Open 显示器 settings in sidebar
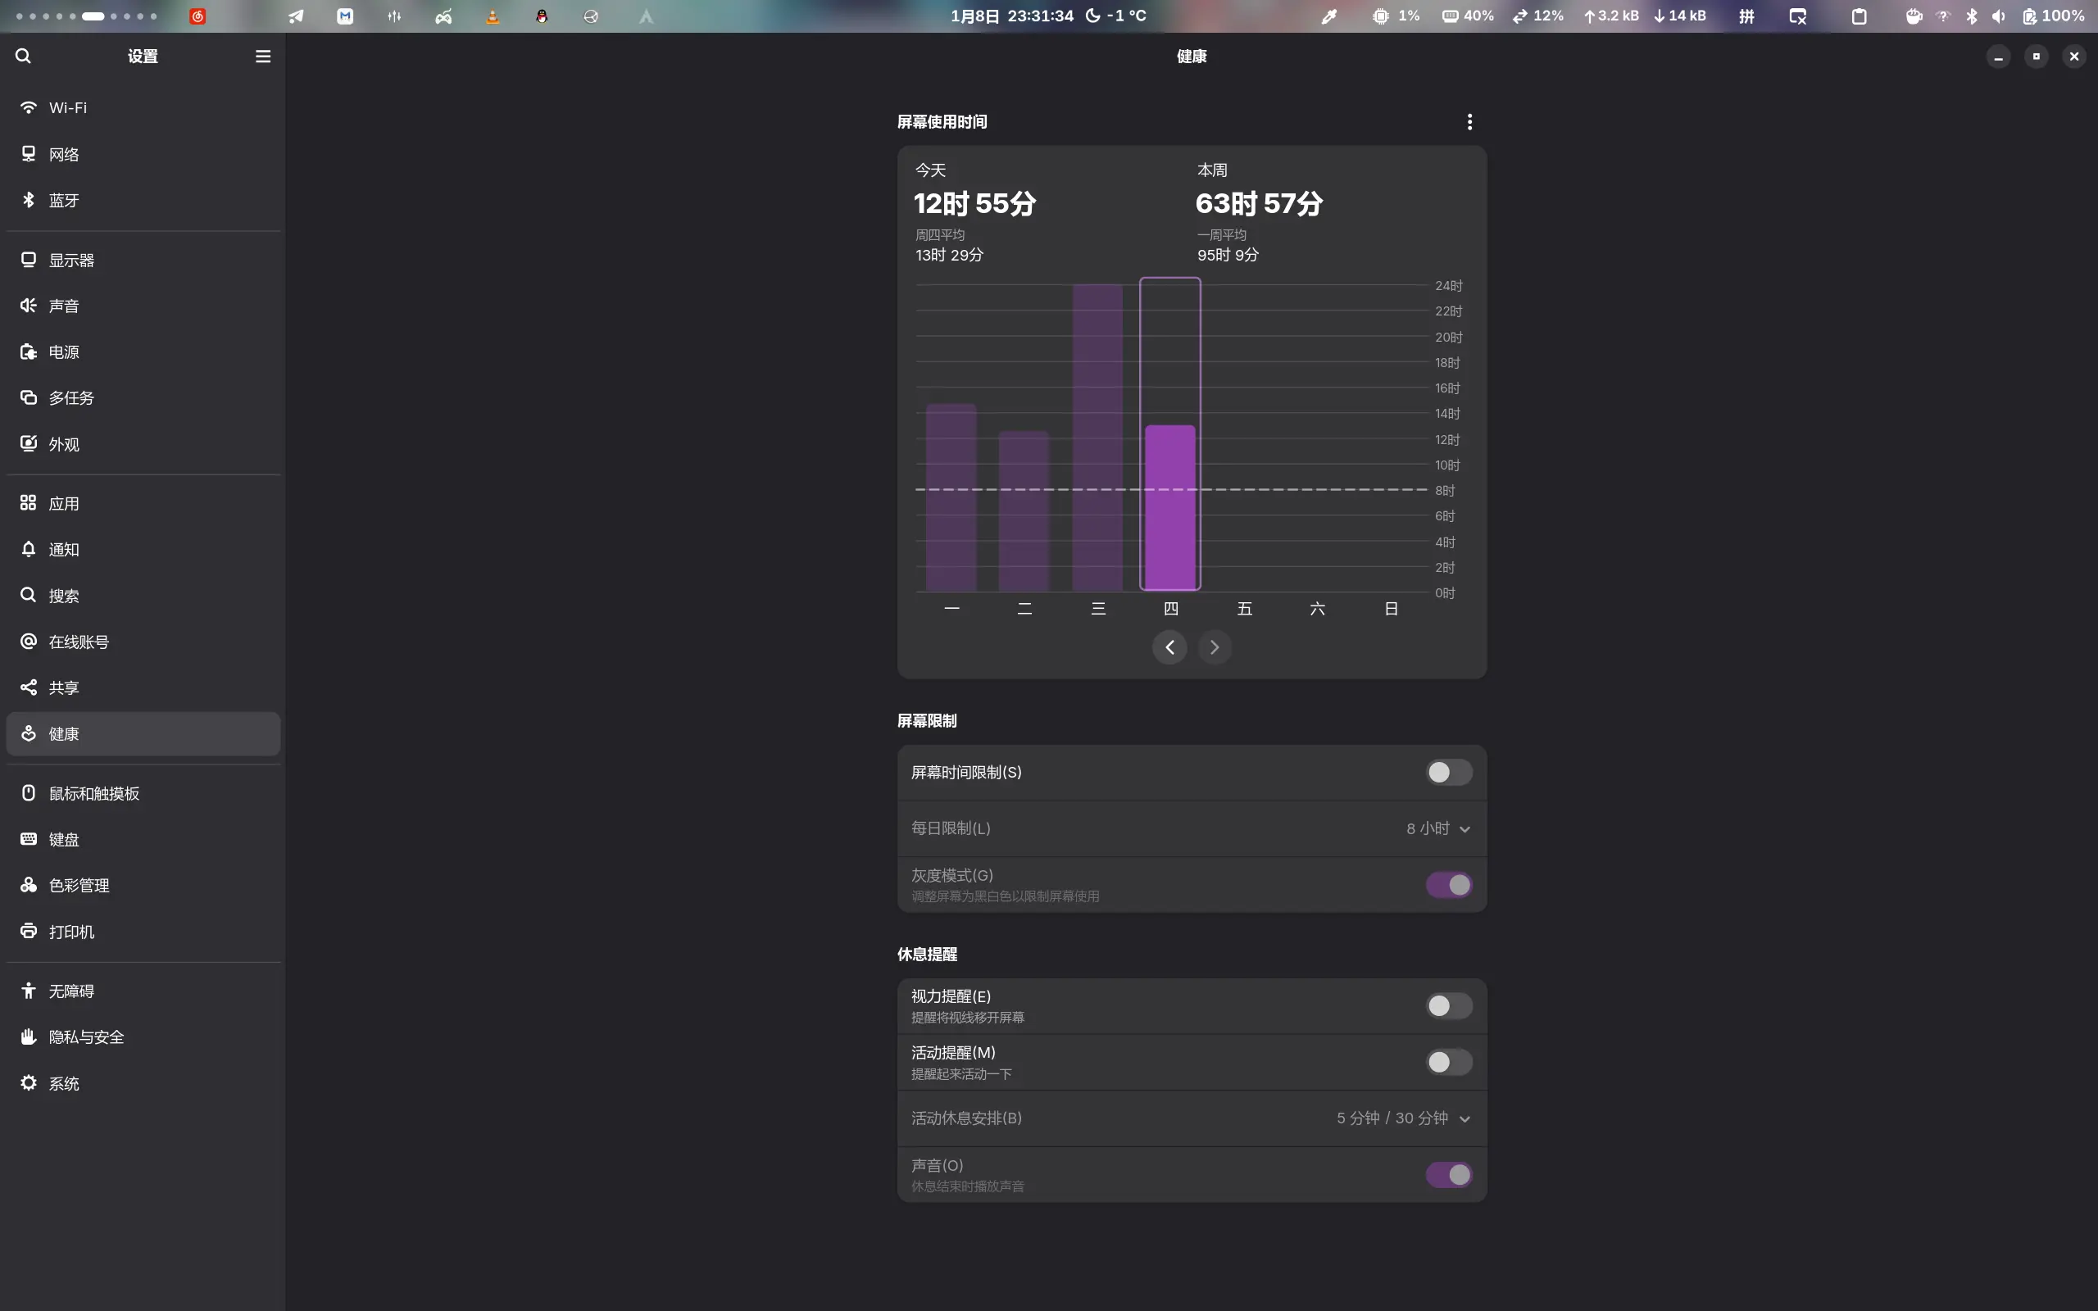2098x1311 pixels. pos(71,260)
